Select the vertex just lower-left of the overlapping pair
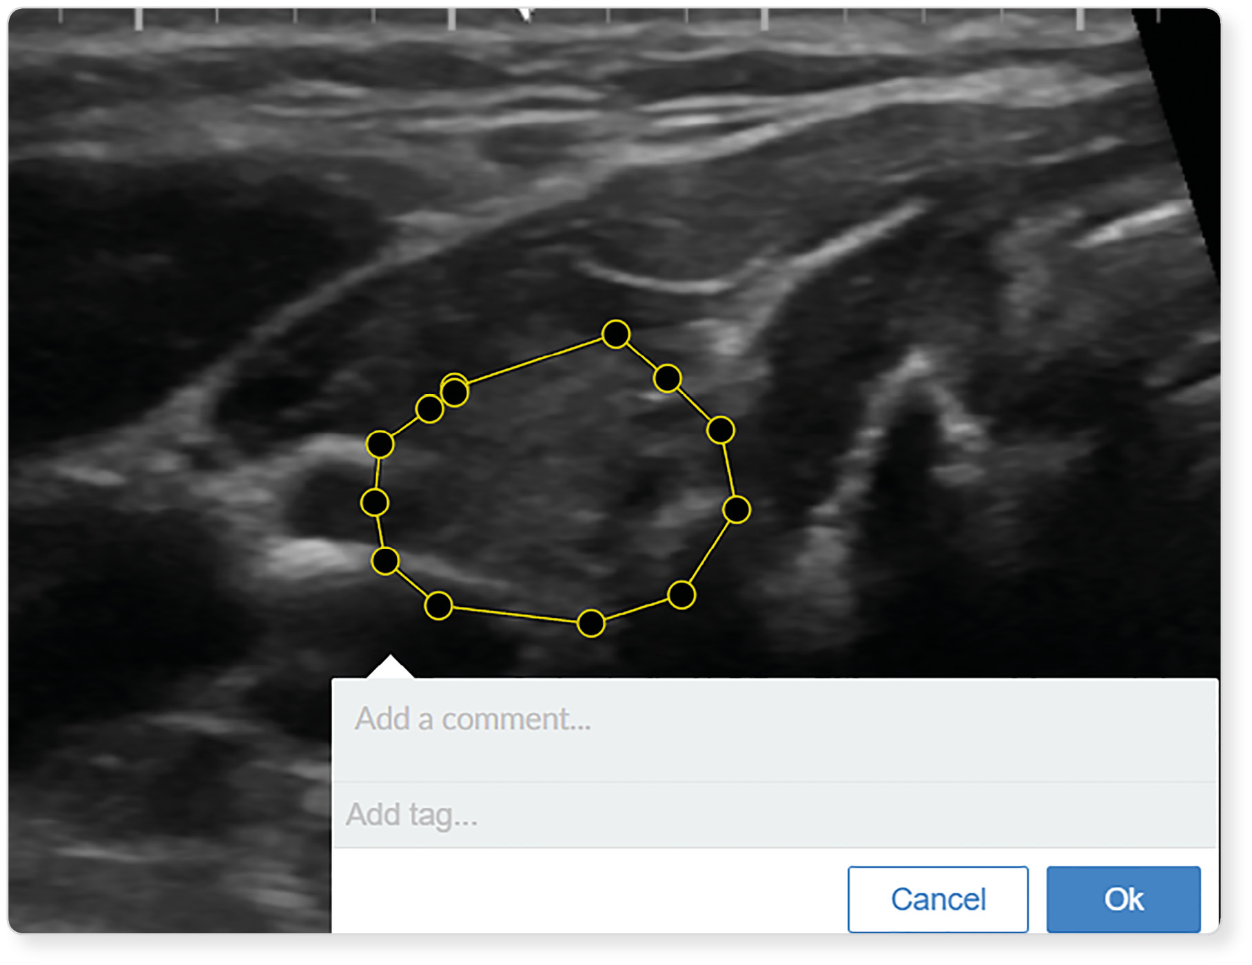1252x965 pixels. pyautogui.click(x=429, y=409)
